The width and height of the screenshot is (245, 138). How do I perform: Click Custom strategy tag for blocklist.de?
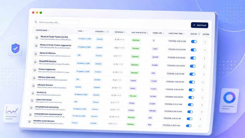tap(96, 95)
